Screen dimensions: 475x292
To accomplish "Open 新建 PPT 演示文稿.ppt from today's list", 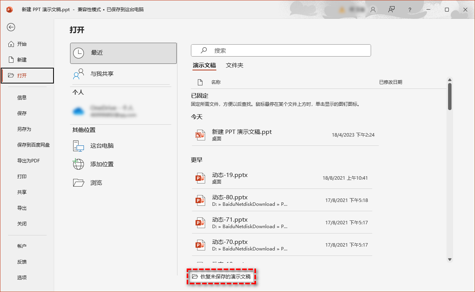I will tap(243, 132).
